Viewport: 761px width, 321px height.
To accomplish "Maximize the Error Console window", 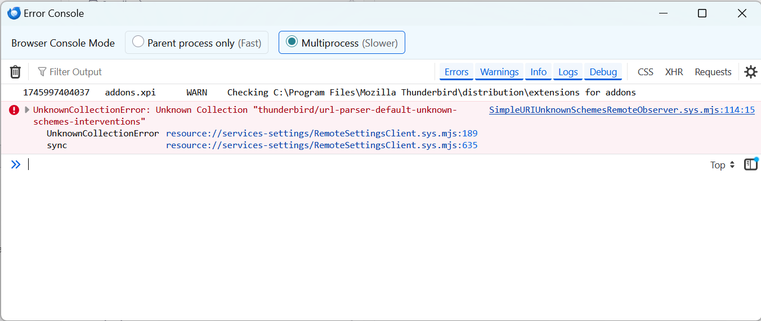I will pos(702,13).
